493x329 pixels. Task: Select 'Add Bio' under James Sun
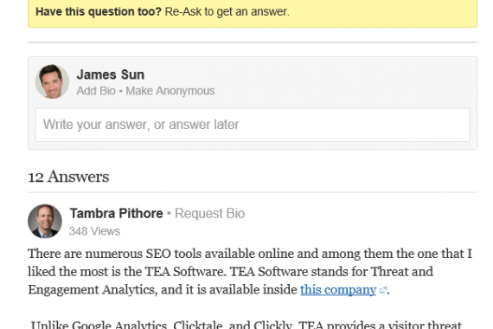pos(96,91)
